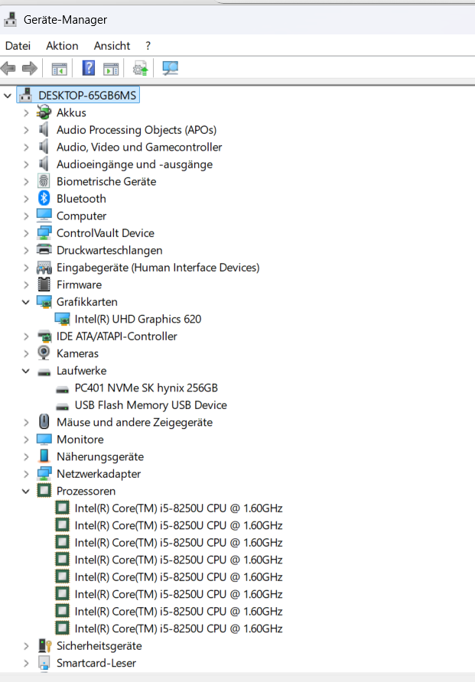475x682 pixels.
Task: Expand the Netzwerkadapter category arrow
Action: pos(26,474)
